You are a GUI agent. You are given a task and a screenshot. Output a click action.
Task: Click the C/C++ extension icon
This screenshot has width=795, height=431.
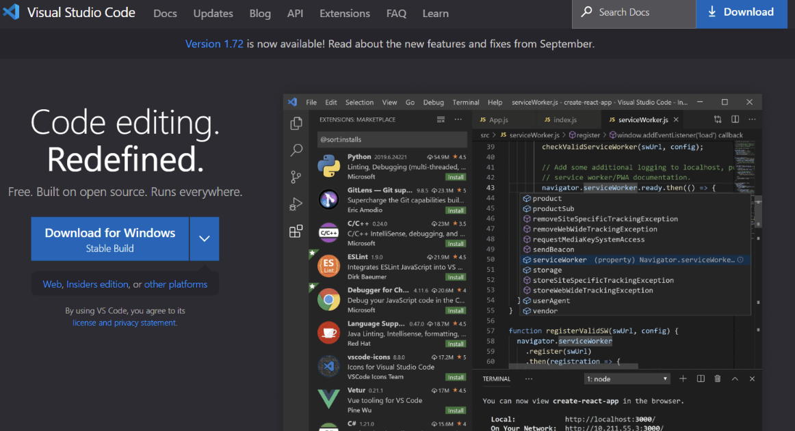coord(328,232)
